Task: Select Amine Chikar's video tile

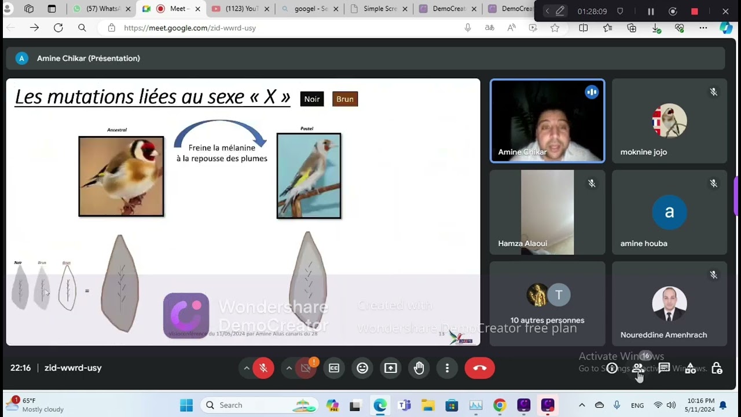Action: [547, 120]
